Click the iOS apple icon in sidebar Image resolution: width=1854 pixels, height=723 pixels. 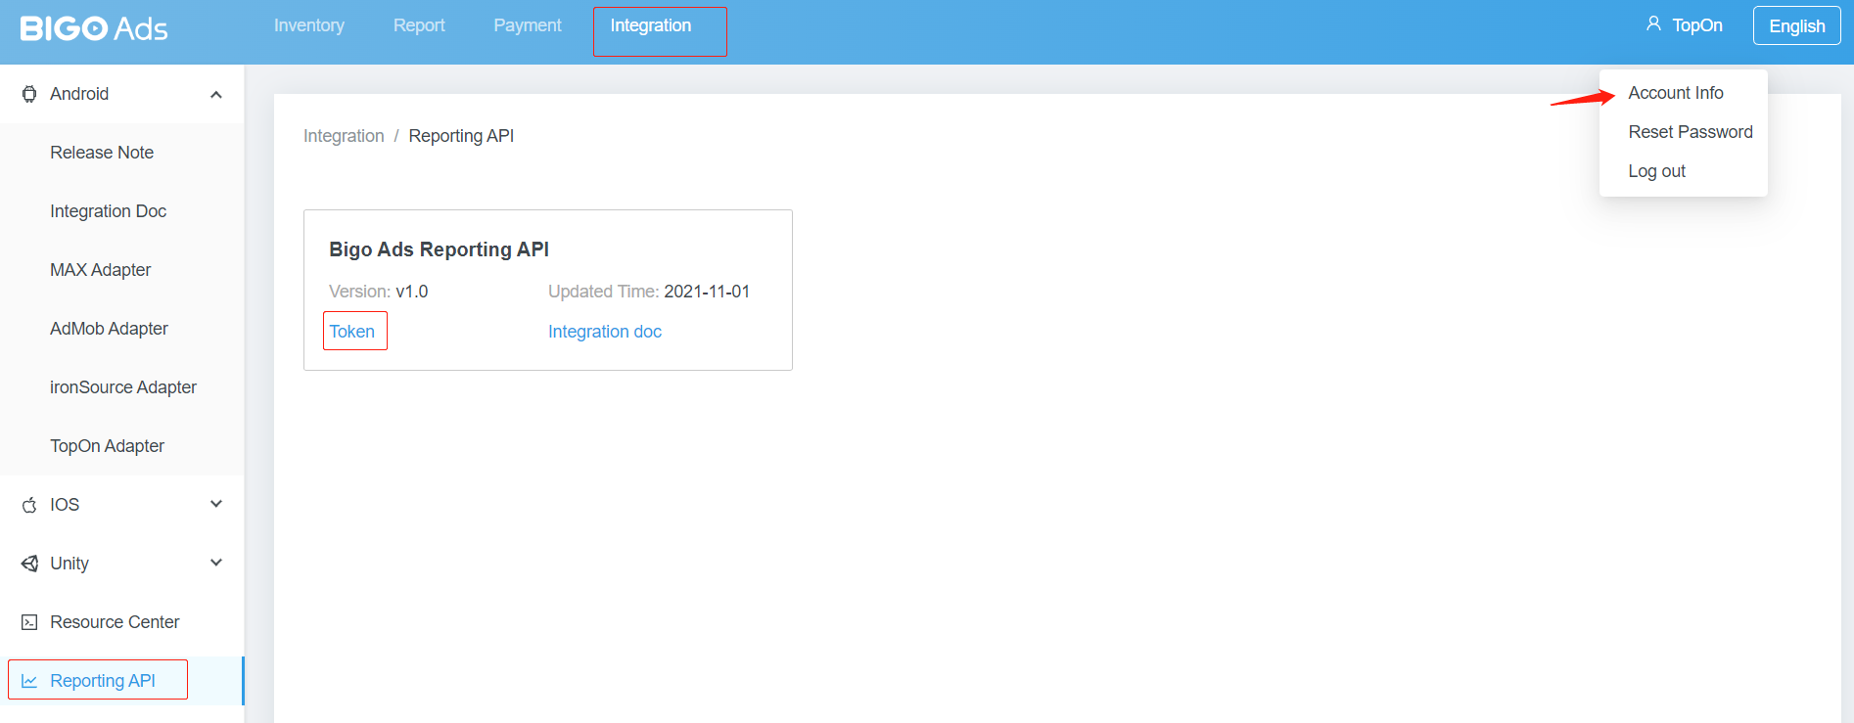(x=29, y=505)
